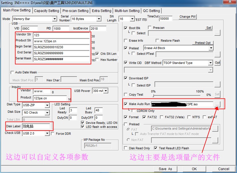The image size is (237, 173).
Task: Open the Disk Type USB-ZIP dropdown
Action: [x=47, y=105]
